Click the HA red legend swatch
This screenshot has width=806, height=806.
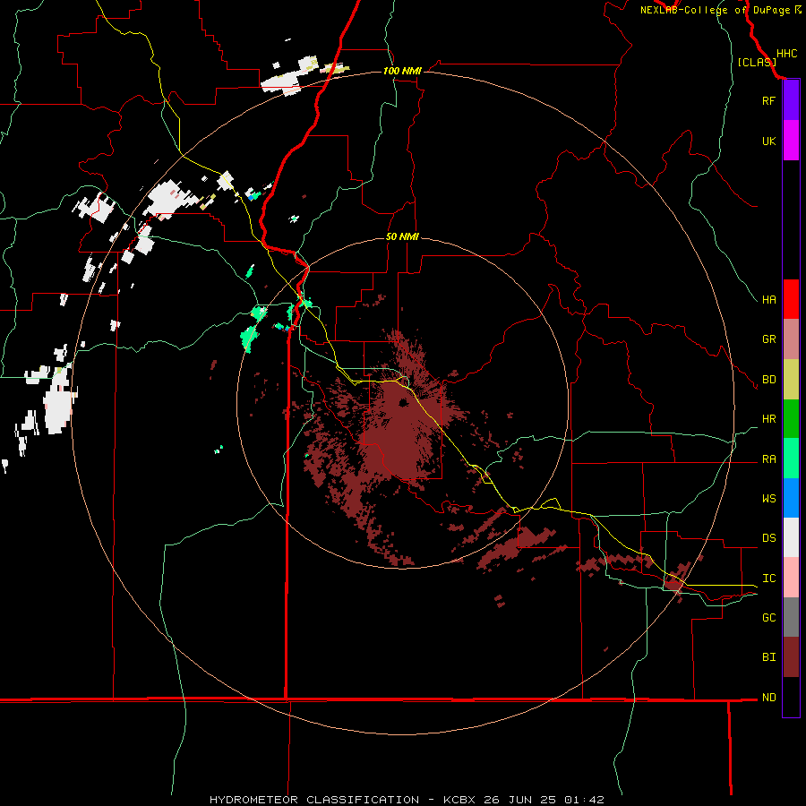coord(791,299)
